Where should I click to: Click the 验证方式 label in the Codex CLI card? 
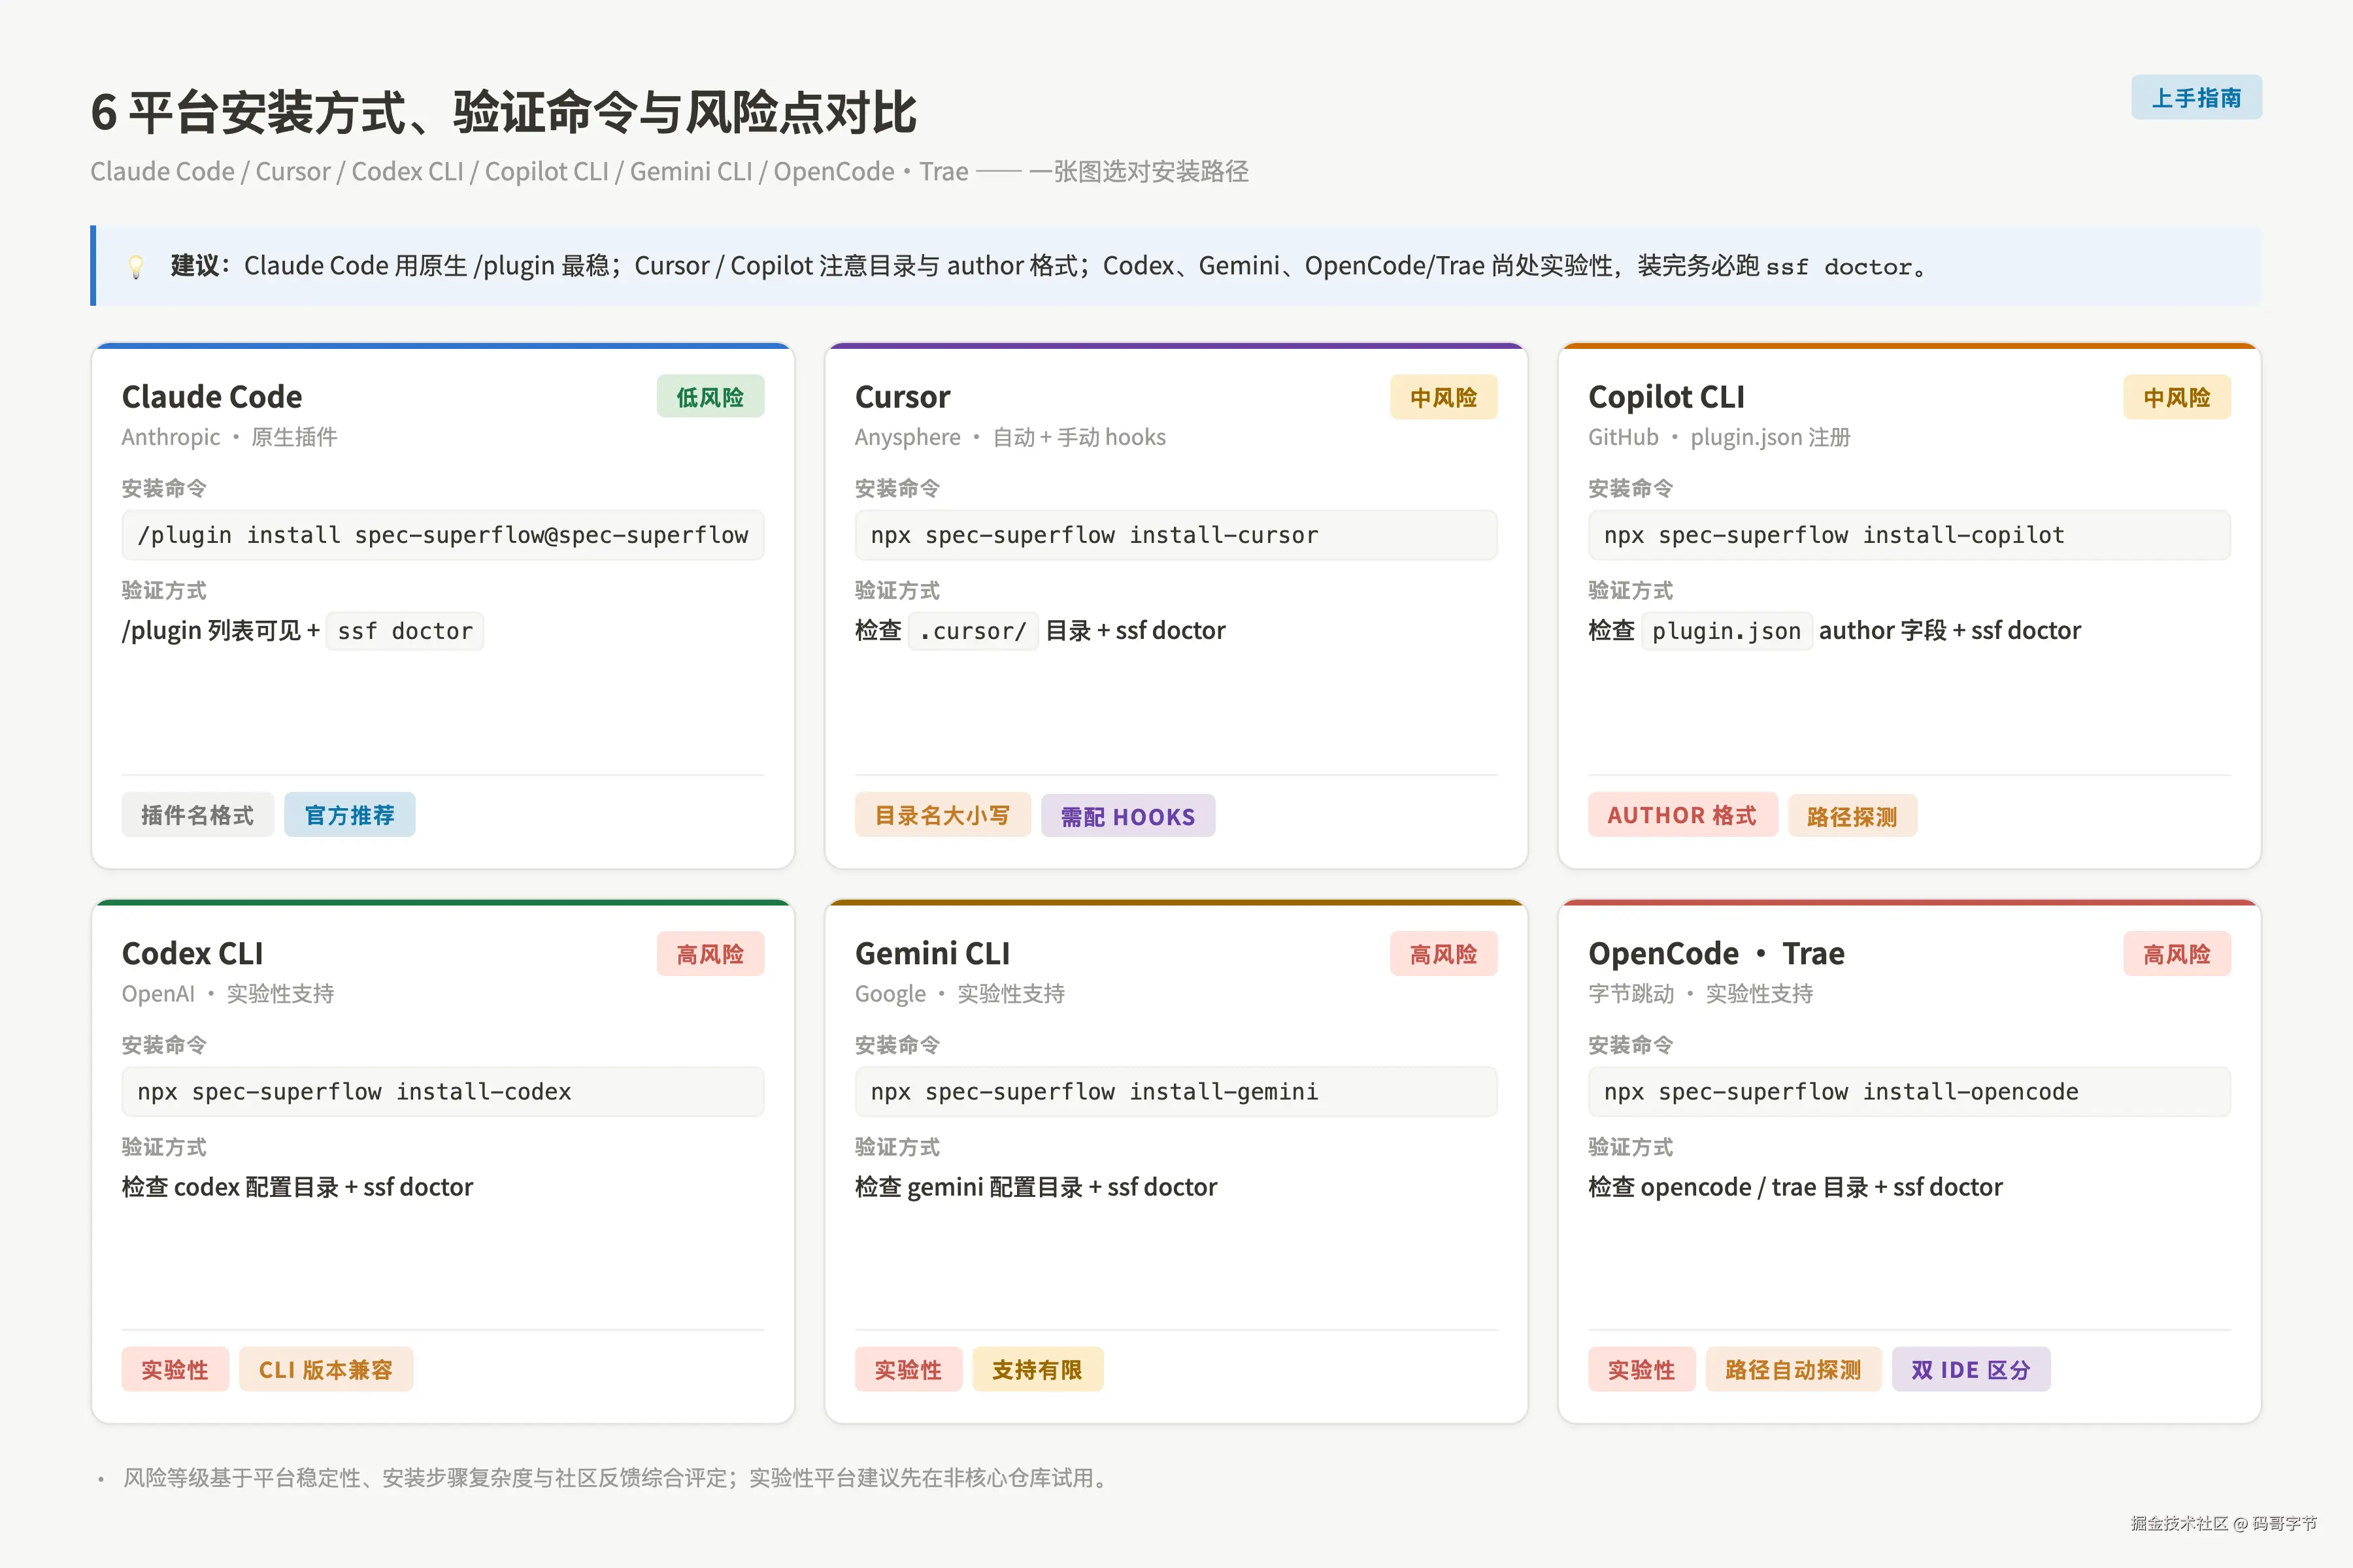[x=164, y=1147]
